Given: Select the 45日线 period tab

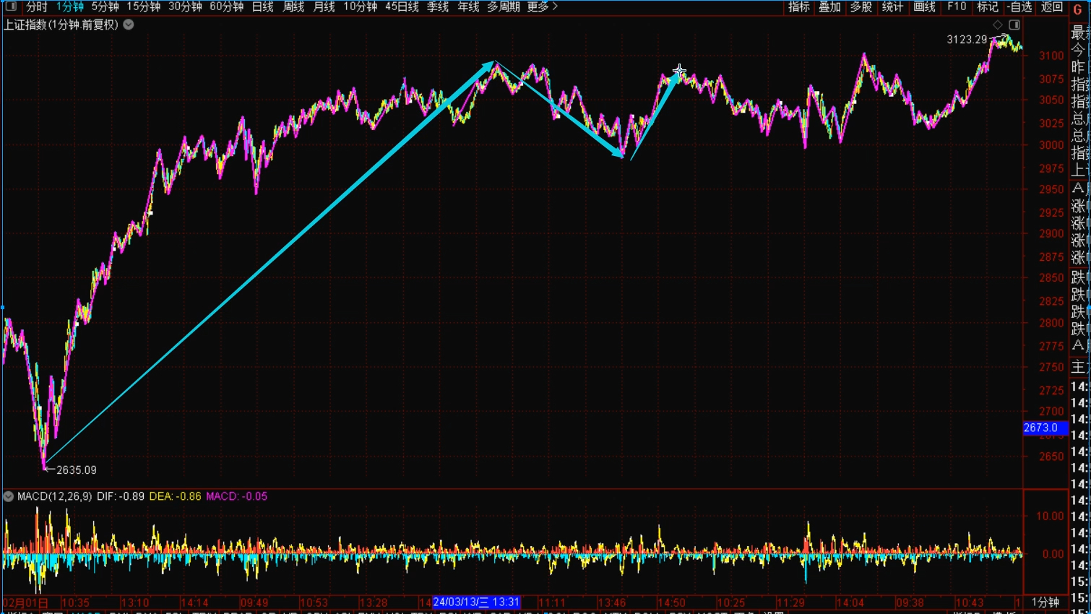Looking at the screenshot, I should (x=402, y=7).
